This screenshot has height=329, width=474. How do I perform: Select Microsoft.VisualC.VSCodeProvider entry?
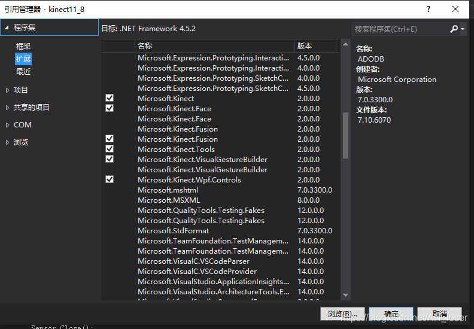(x=221, y=272)
